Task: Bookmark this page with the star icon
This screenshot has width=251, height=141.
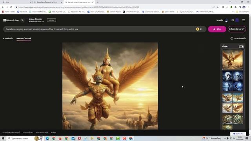Action: pyautogui.click(x=218, y=7)
